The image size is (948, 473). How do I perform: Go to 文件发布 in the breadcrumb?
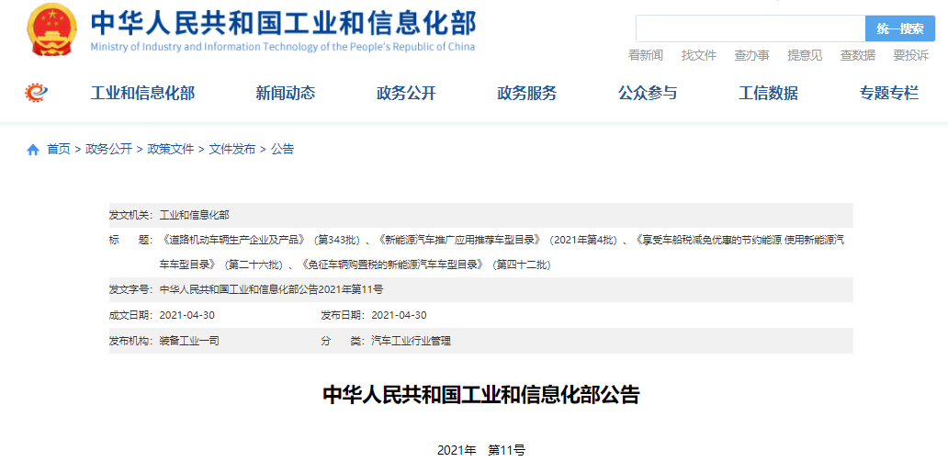[232, 150]
